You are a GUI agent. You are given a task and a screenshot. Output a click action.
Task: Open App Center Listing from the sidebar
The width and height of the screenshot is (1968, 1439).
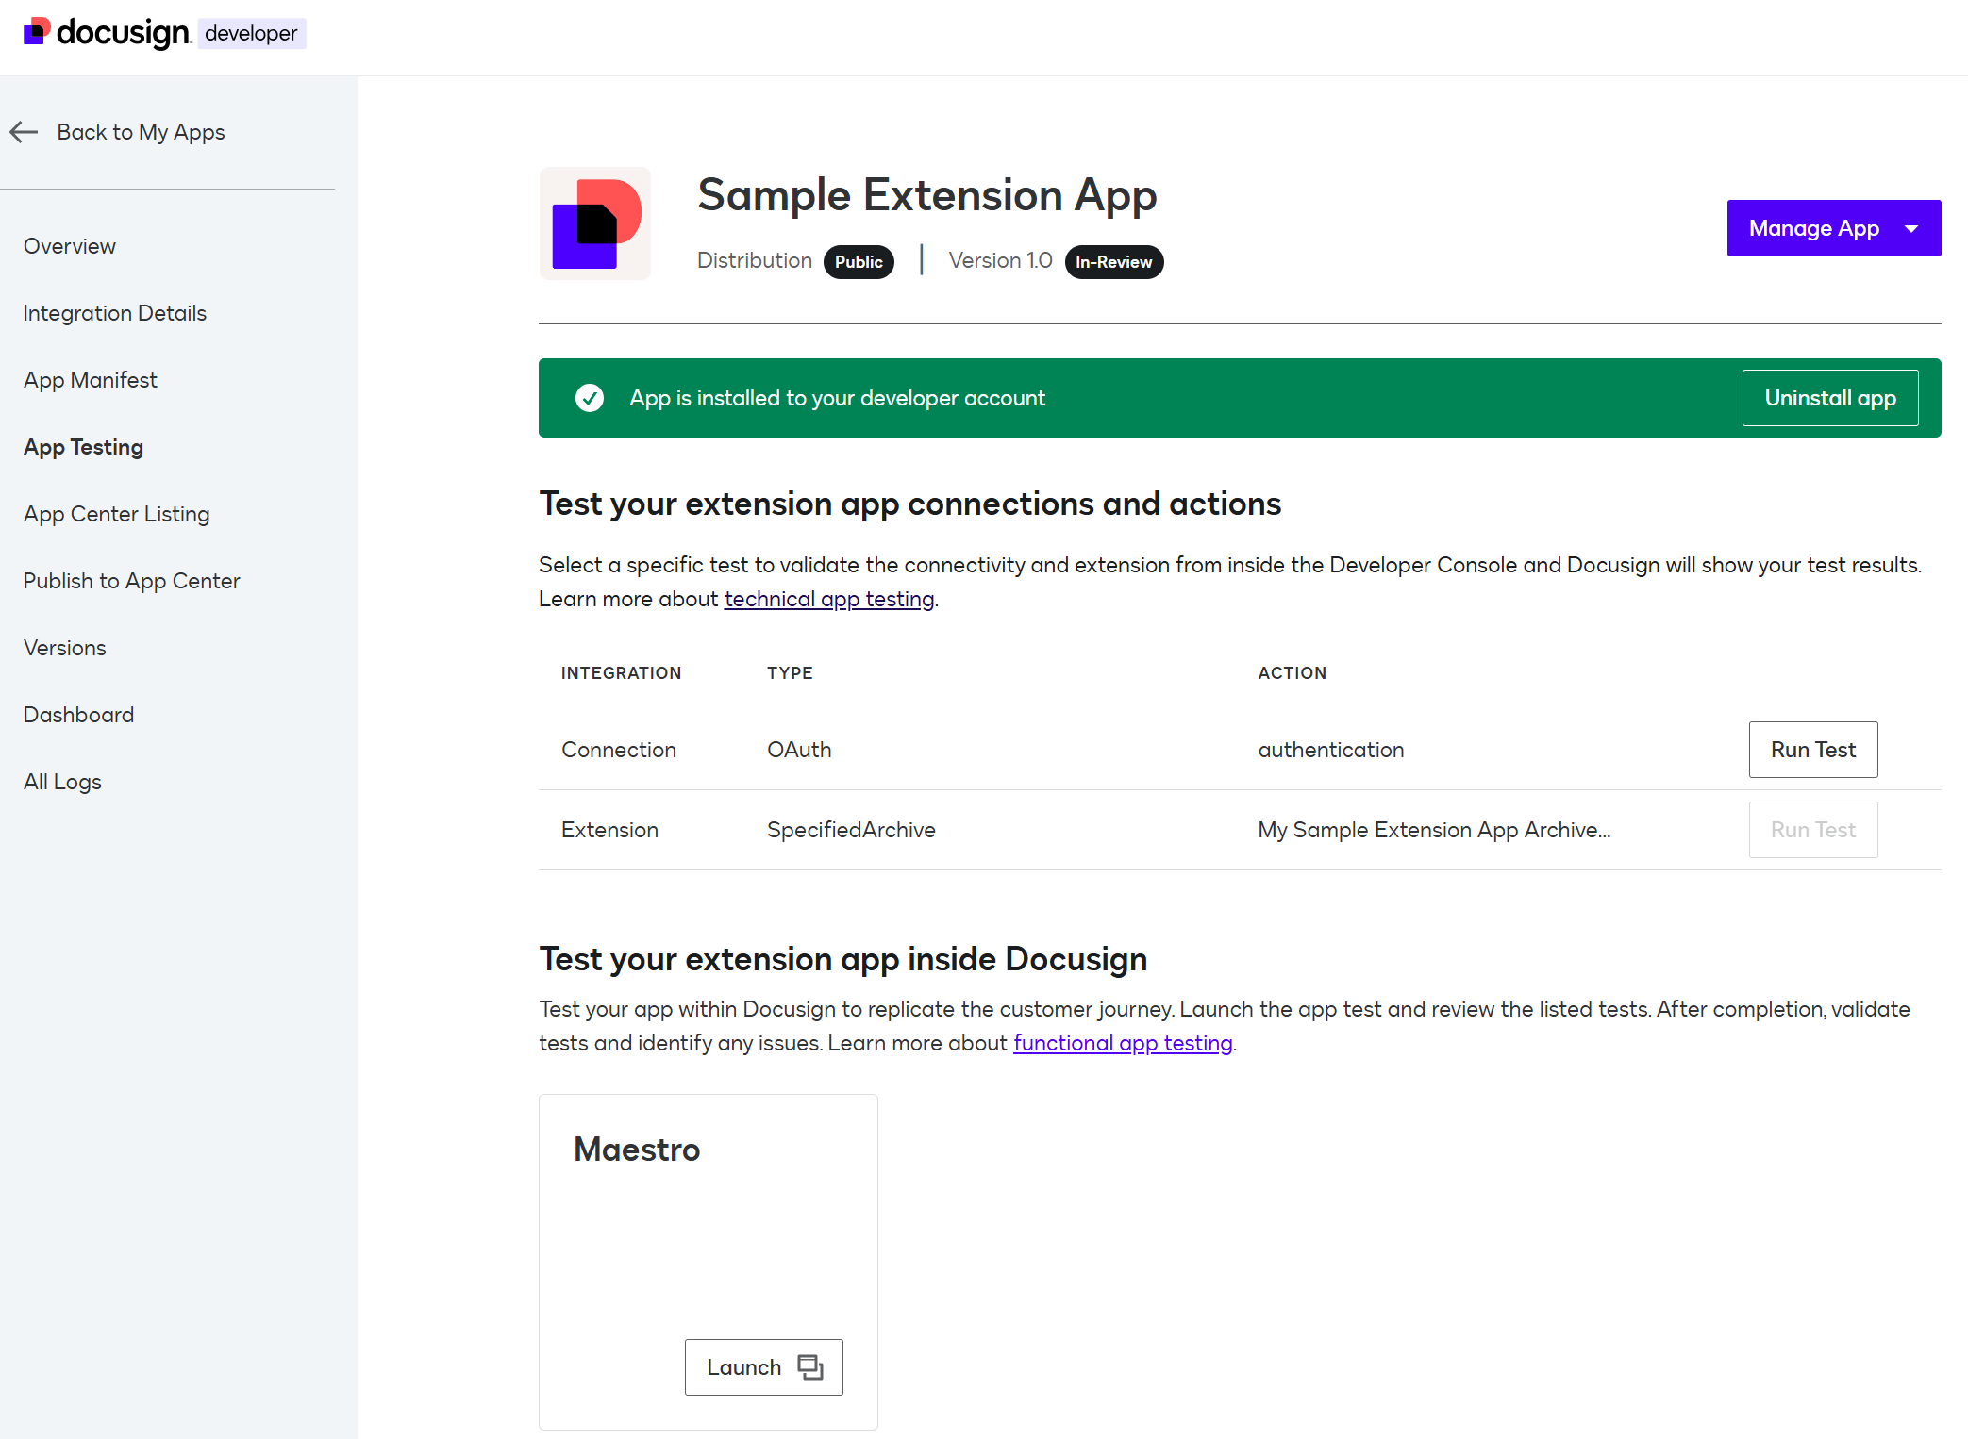[116, 513]
